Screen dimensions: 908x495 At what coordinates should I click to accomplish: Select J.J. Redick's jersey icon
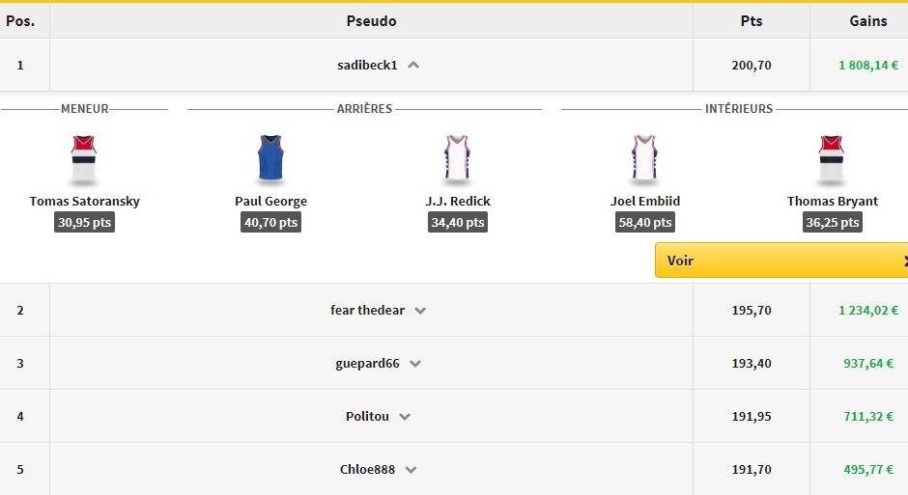click(x=457, y=159)
